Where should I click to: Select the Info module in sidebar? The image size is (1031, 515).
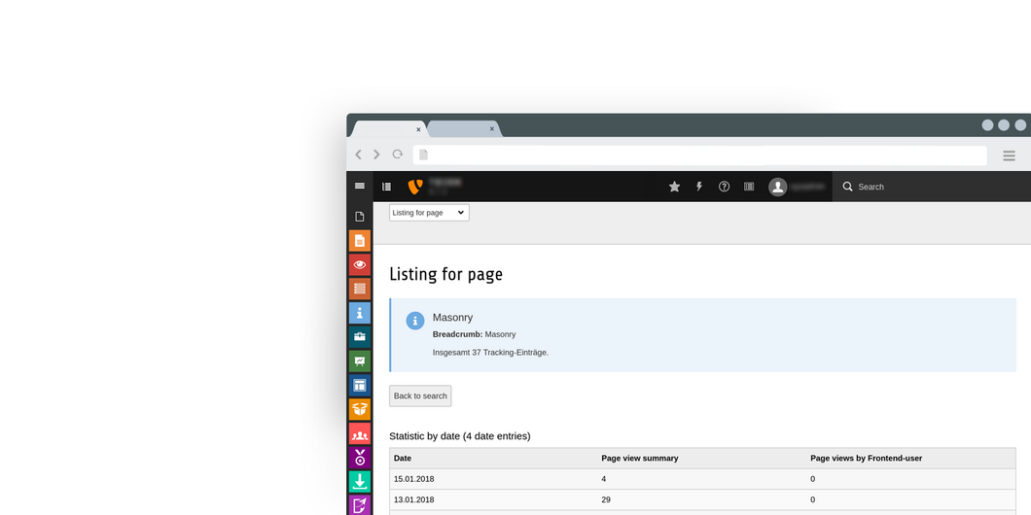coord(360,313)
